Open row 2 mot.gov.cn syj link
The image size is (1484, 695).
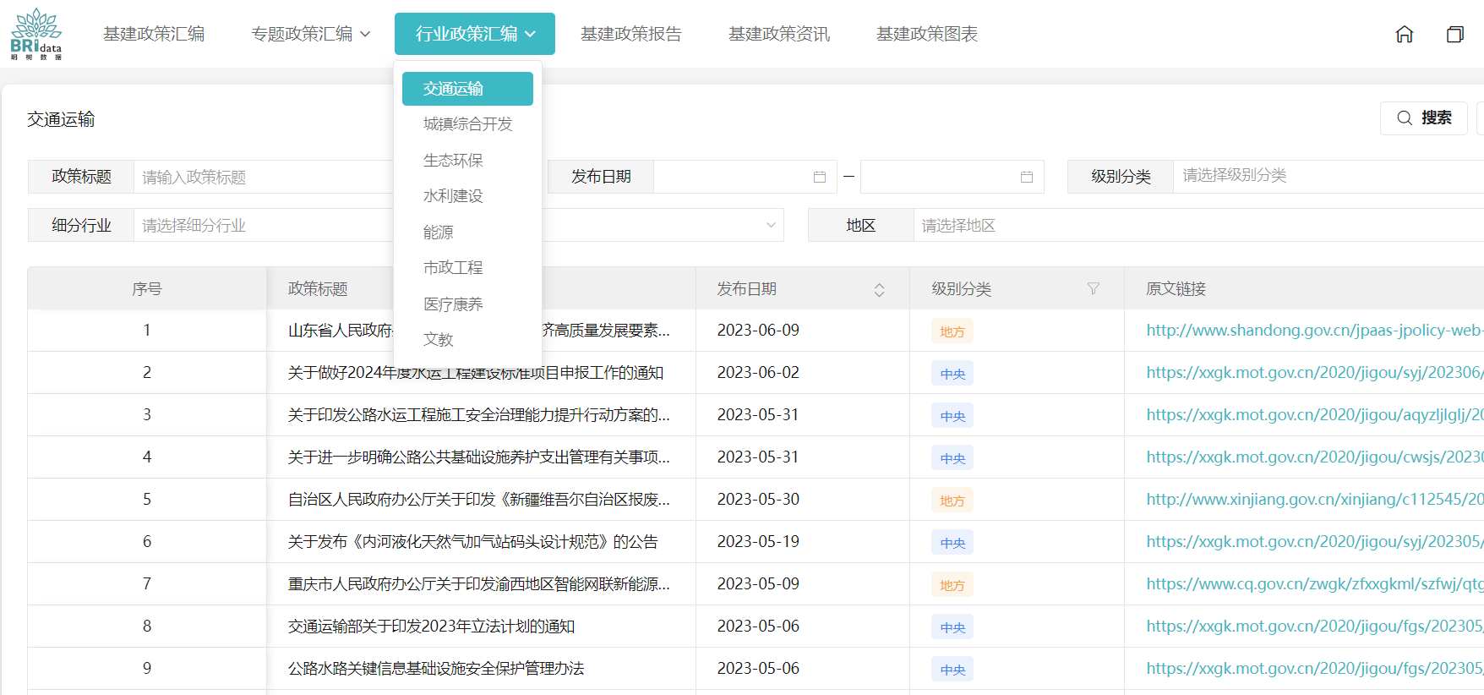[1315, 373]
